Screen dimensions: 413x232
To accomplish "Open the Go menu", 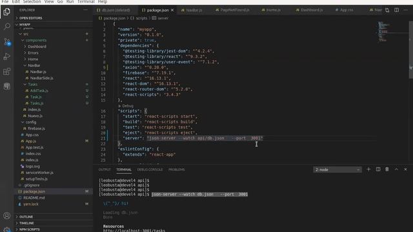I will pos(60,1).
